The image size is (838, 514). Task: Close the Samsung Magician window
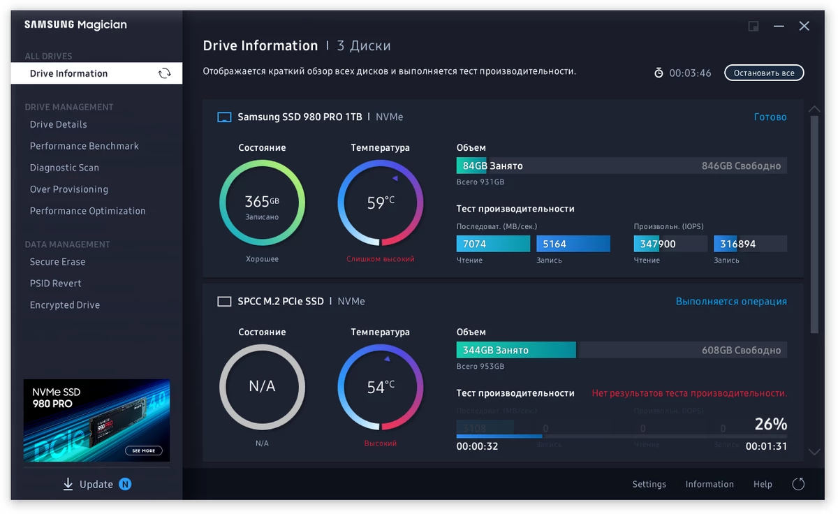point(804,27)
